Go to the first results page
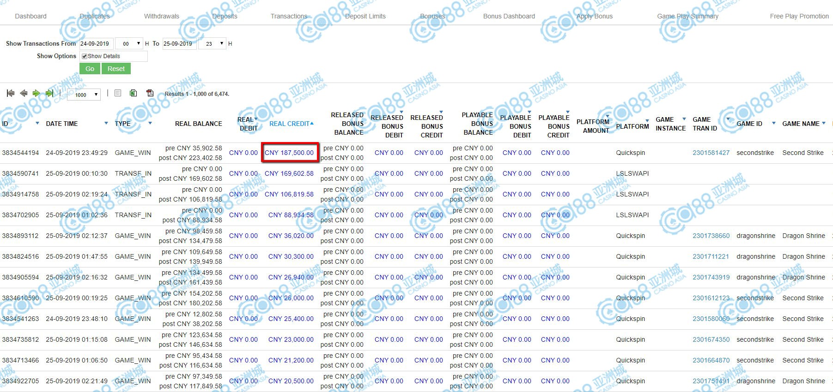833x392 pixels. point(11,93)
